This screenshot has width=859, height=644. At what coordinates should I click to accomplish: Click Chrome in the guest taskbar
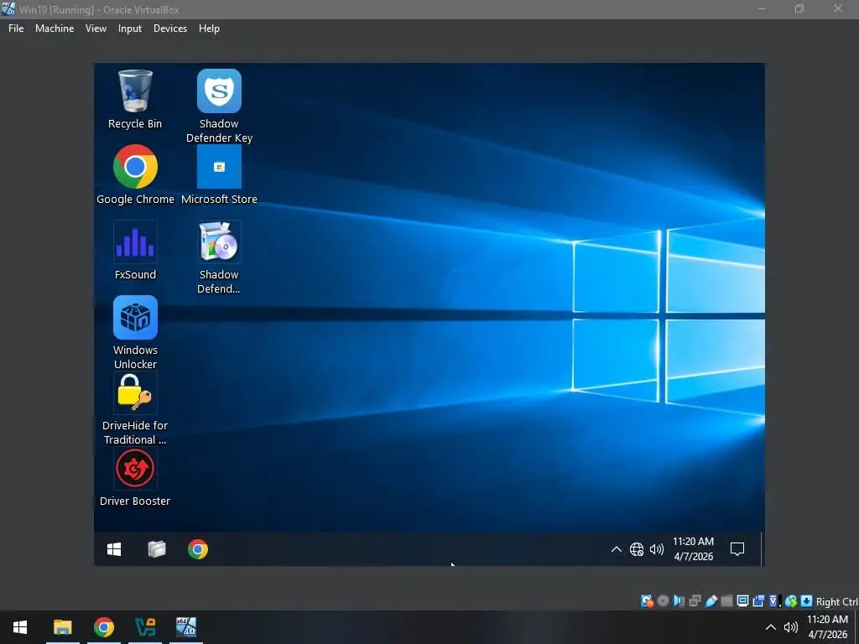coord(198,549)
